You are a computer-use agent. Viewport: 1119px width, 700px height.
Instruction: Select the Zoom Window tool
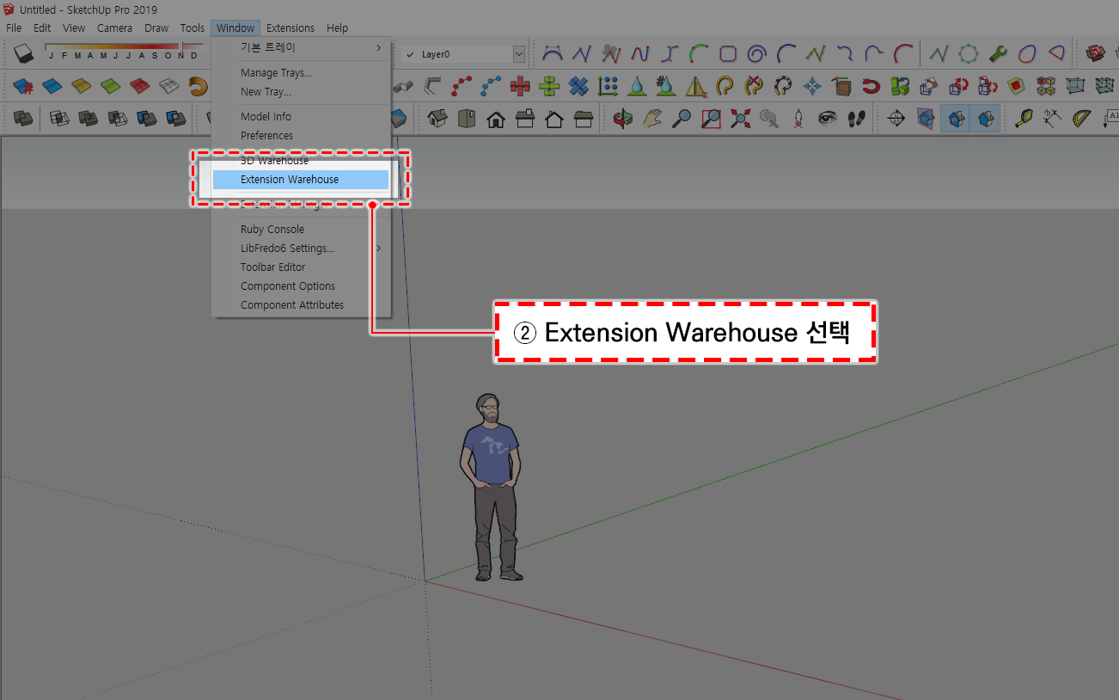coord(711,119)
